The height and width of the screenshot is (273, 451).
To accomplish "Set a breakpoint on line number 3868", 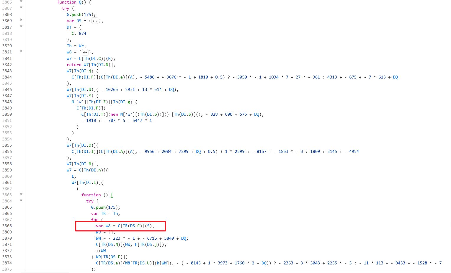I will tap(8, 226).
